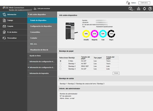Screen dimensions: 153x111
Task: Click the network sitemap icon
Action: pyautogui.click(x=139, y=9)
